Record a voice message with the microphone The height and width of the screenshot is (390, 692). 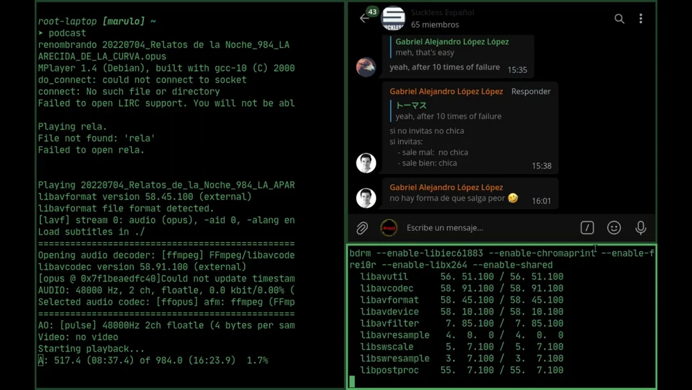click(x=640, y=228)
